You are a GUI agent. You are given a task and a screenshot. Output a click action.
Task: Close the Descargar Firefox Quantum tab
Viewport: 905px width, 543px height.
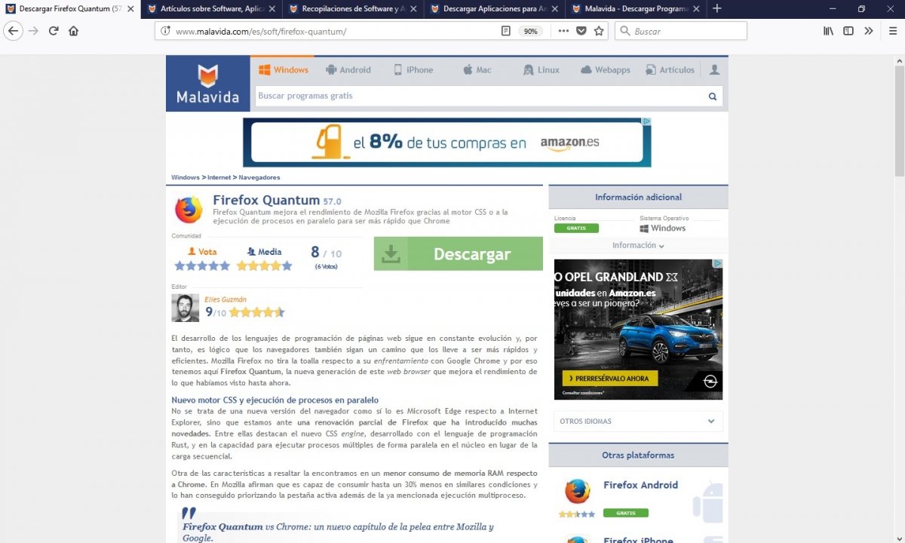pyautogui.click(x=130, y=9)
